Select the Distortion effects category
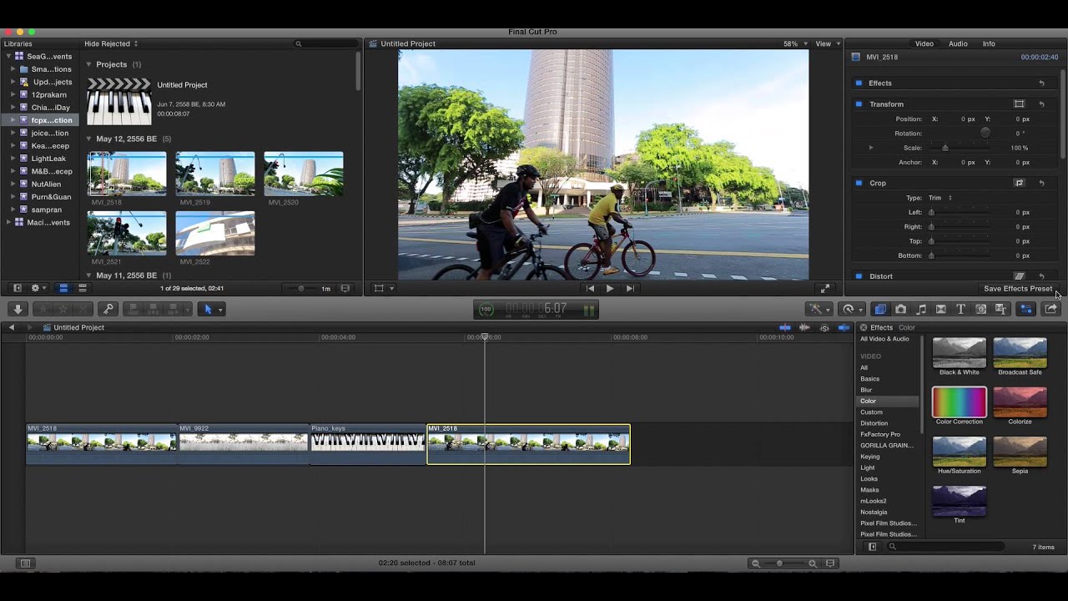 (874, 423)
